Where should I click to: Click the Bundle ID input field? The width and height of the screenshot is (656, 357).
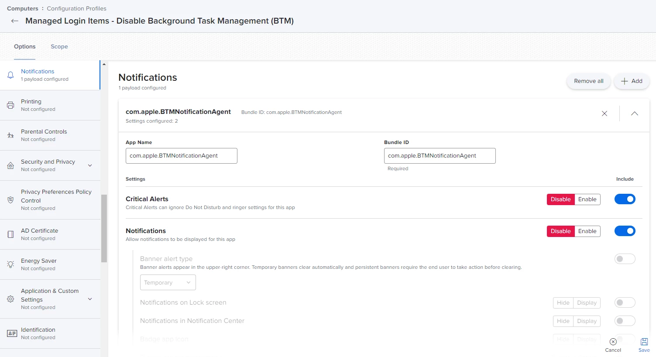[x=440, y=156]
